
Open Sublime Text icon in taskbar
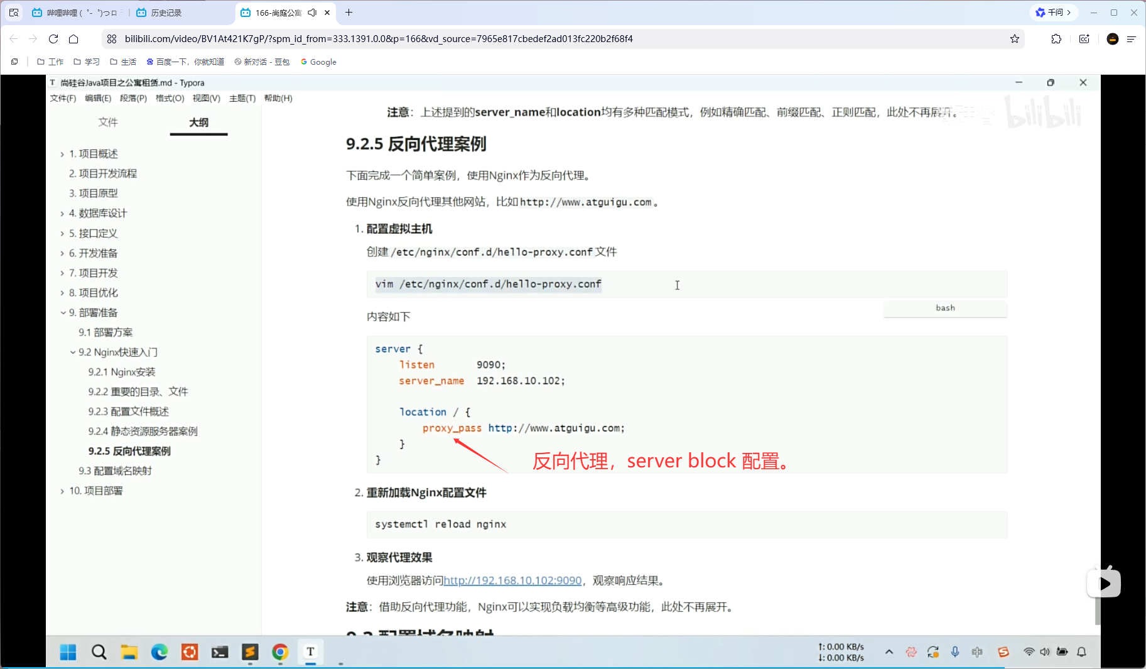coord(250,652)
